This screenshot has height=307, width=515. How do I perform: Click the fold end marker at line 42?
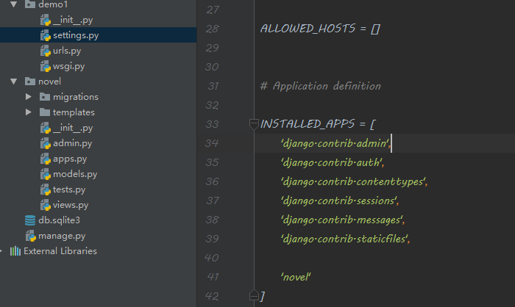[254, 295]
